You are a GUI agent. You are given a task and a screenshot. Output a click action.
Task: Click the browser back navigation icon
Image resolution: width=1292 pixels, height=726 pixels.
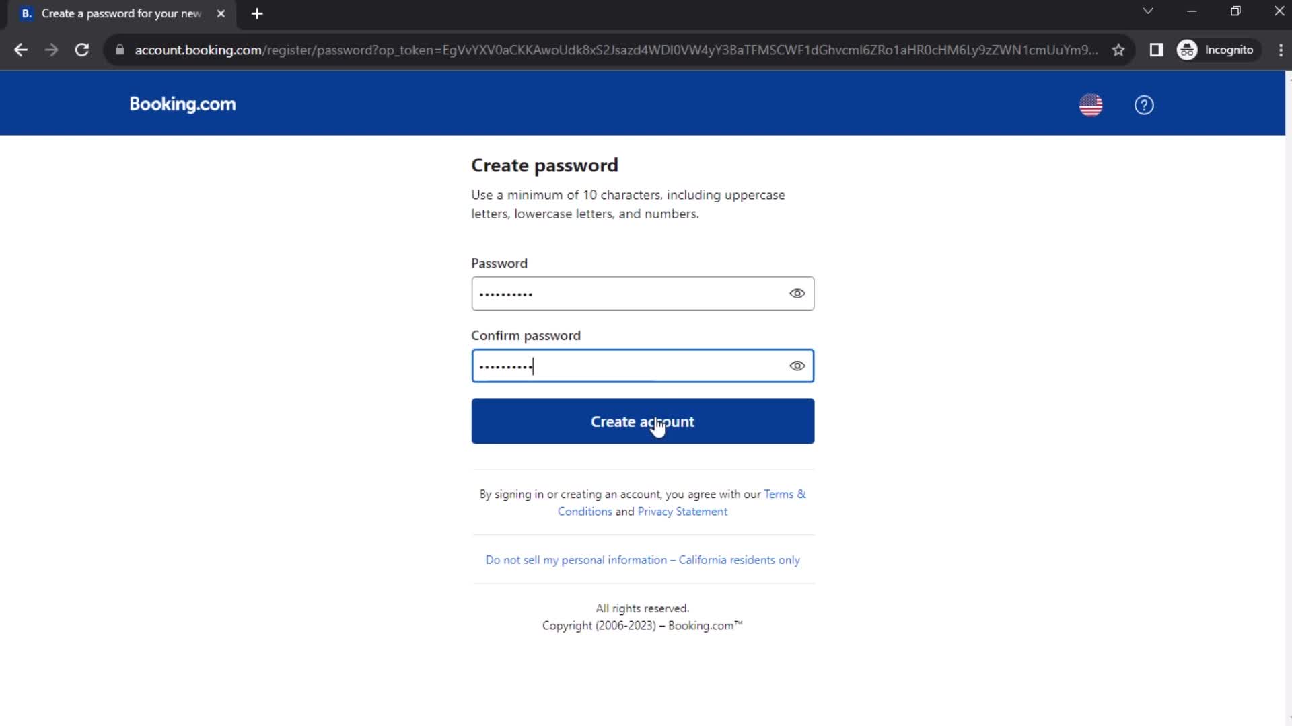click(x=22, y=50)
